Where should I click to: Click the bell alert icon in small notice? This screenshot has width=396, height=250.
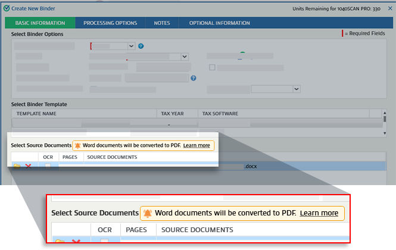coord(78,145)
